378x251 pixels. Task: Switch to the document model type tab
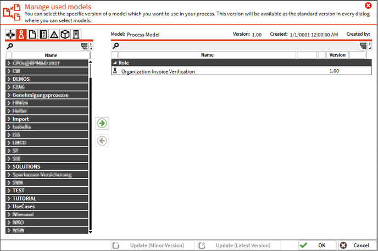[x=32, y=35]
